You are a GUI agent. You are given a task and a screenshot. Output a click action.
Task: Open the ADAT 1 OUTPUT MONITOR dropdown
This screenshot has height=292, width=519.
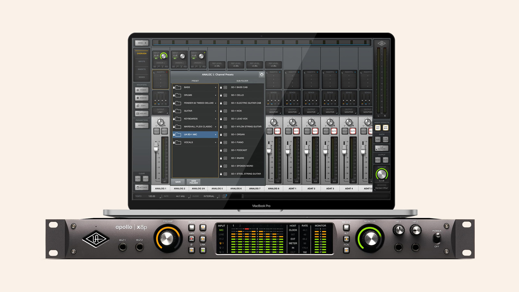point(292,111)
